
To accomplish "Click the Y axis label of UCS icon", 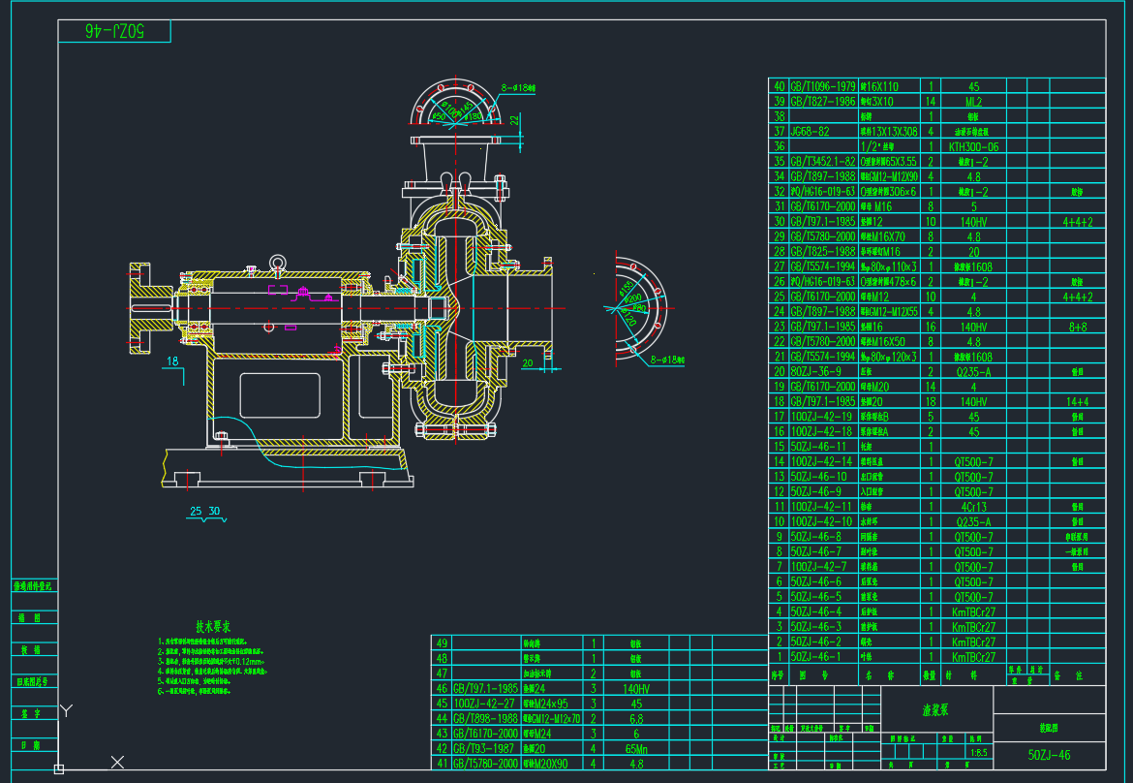I will coord(66,710).
